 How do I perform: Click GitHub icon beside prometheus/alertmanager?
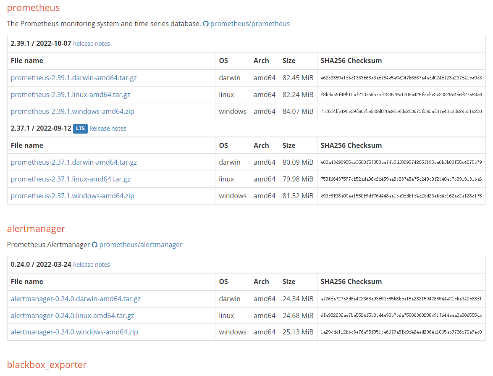94,245
